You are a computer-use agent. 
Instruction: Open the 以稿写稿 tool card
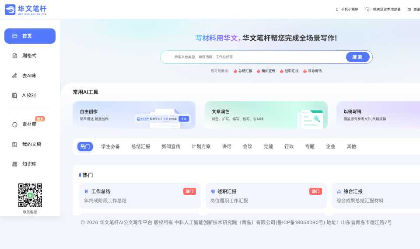click(378, 115)
